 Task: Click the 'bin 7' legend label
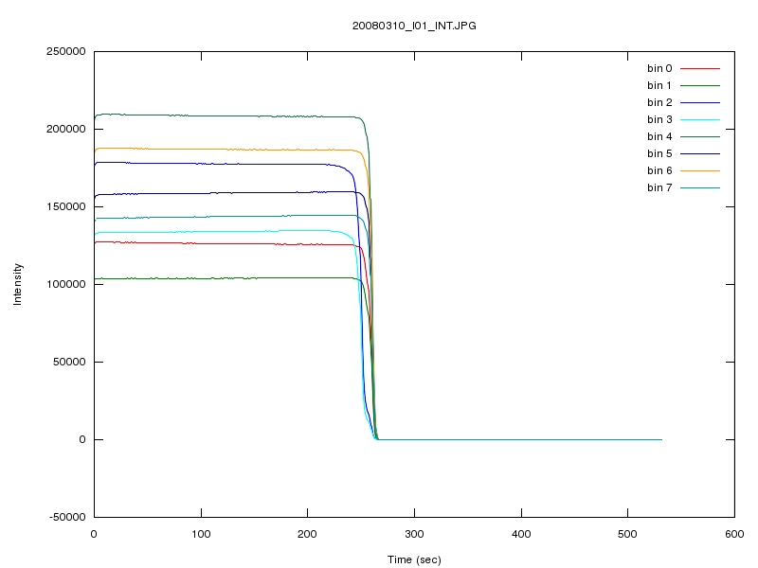[x=659, y=187]
